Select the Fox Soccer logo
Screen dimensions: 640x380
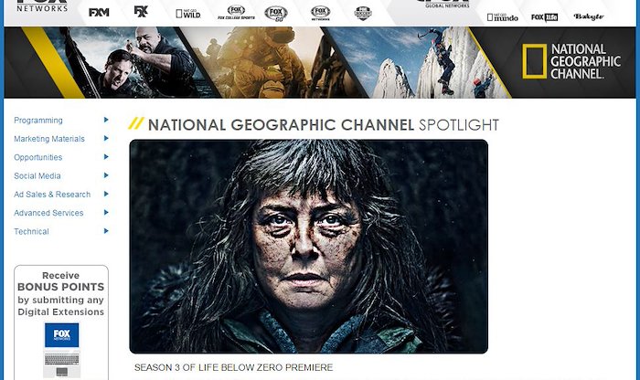coord(363,13)
